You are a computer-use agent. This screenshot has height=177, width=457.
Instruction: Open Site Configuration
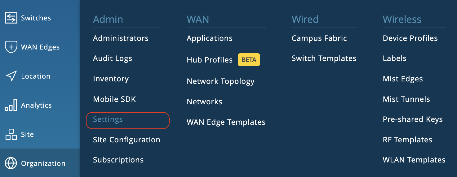click(126, 140)
